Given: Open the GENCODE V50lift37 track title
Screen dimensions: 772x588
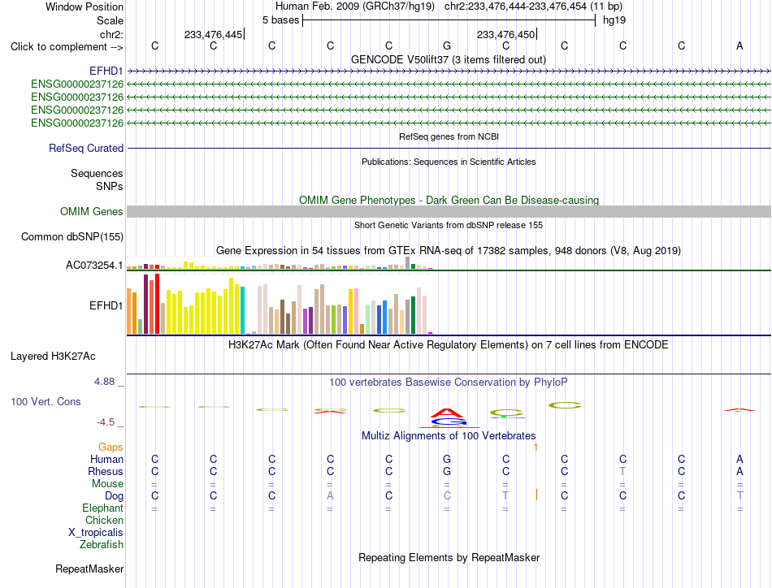Looking at the screenshot, I should [449, 59].
